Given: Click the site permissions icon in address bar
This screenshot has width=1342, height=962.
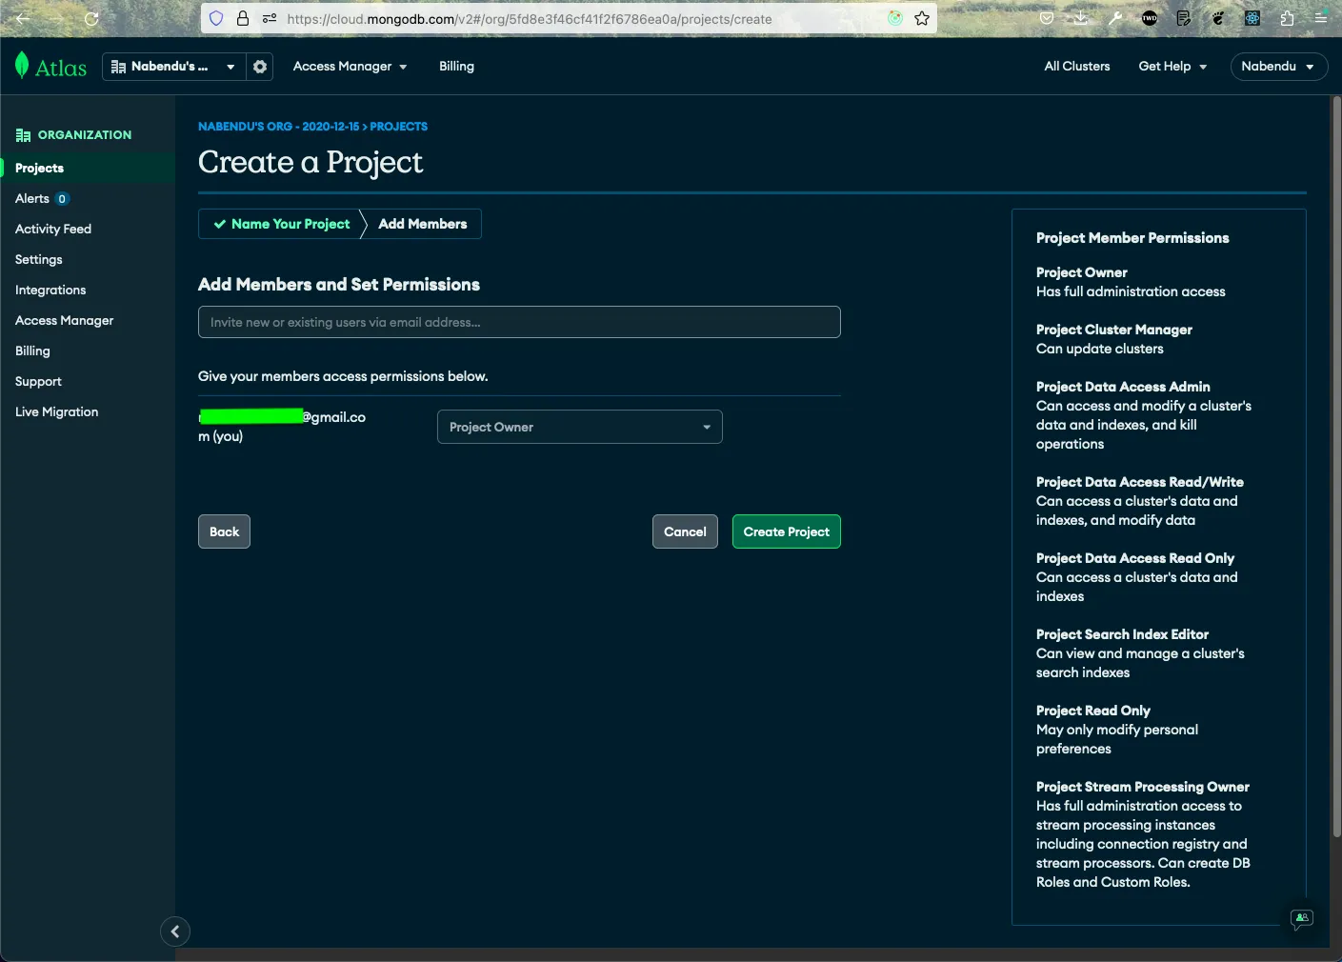Looking at the screenshot, I should pyautogui.click(x=269, y=18).
